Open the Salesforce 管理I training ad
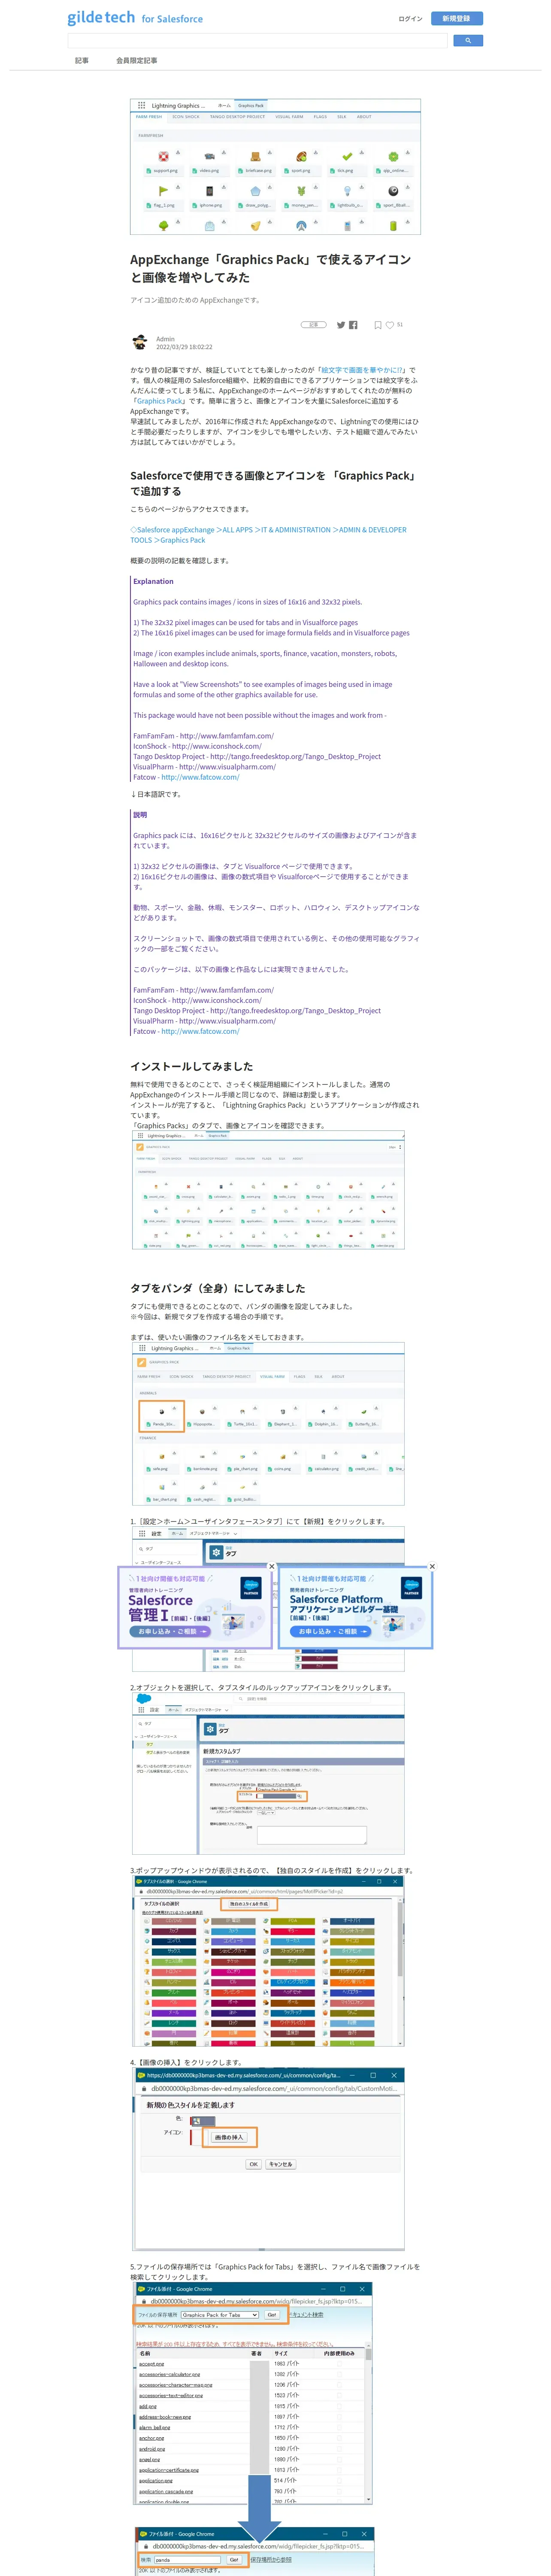The width and height of the screenshot is (551, 2576). [x=195, y=1608]
